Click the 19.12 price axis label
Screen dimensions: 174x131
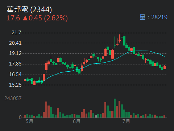[x=15, y=53]
